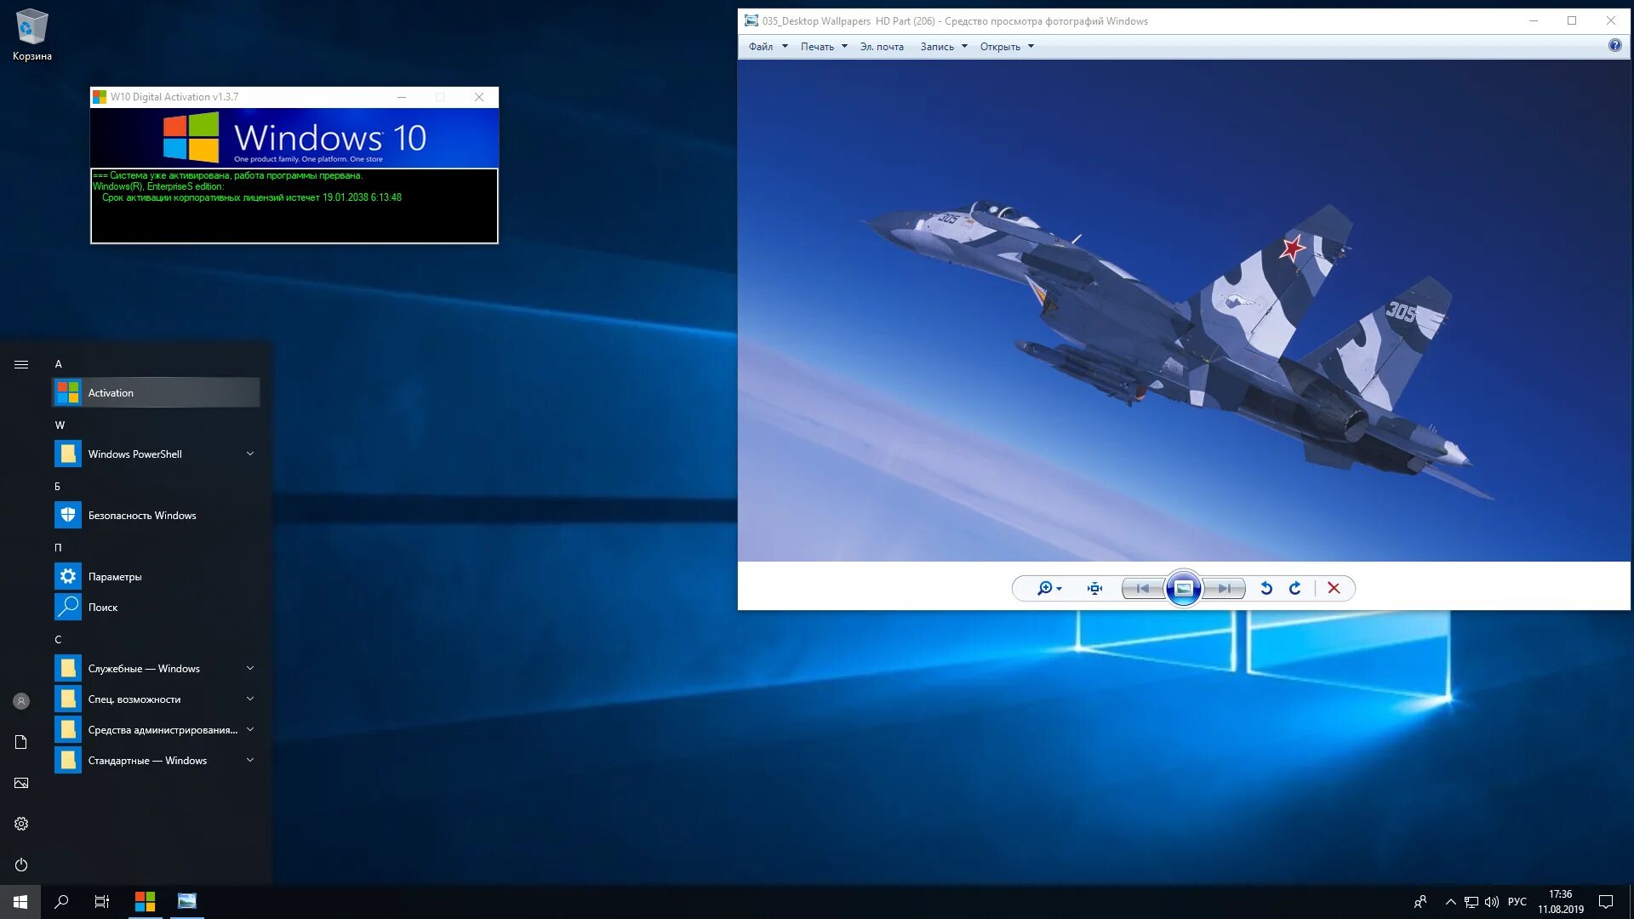Image resolution: width=1634 pixels, height=919 pixels.
Task: Go to previous photo
Action: tap(1143, 588)
